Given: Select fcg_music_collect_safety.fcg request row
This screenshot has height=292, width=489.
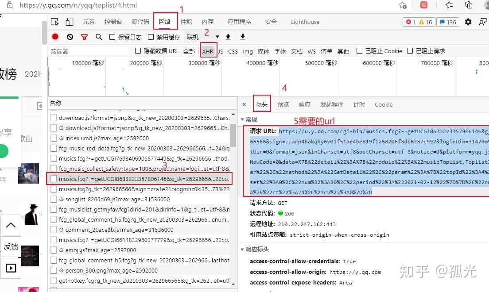Looking at the screenshot, I should click(140, 169).
